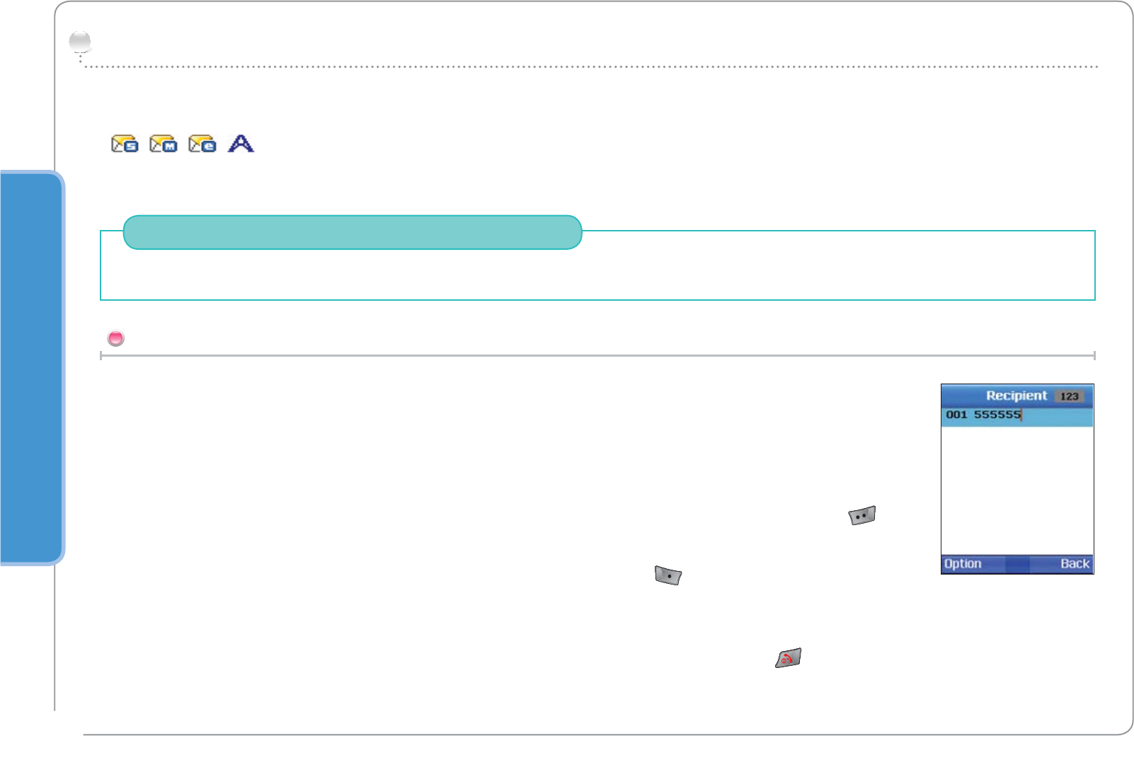The image size is (1134, 760).
Task: Toggle the 123 input mode indicator
Action: tap(1069, 396)
